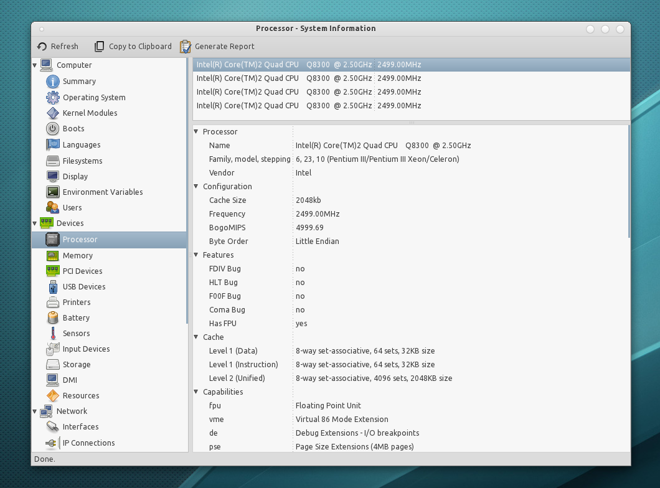Viewport: 660px width, 488px height.
Task: Click the Cache Size value 2048kb
Action: click(308, 200)
